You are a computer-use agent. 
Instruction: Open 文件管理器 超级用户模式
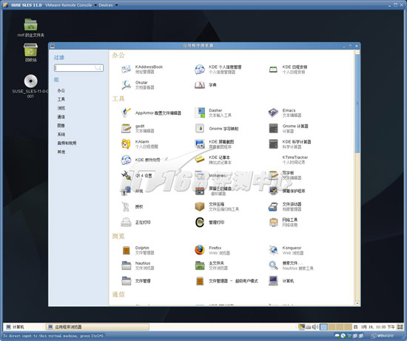click(226, 281)
